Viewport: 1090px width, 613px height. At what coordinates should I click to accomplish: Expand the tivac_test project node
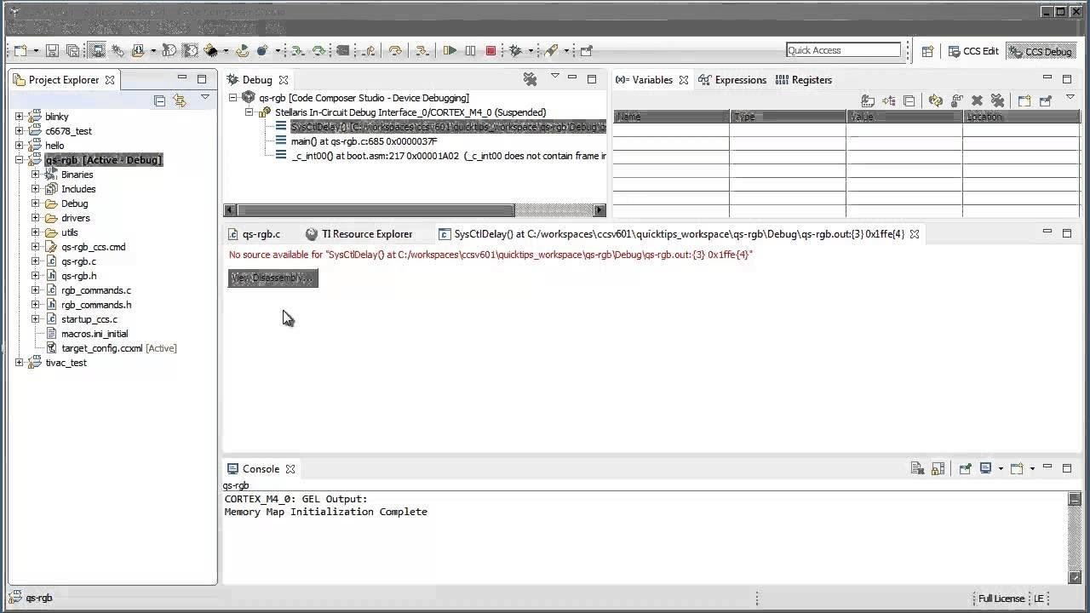click(19, 363)
